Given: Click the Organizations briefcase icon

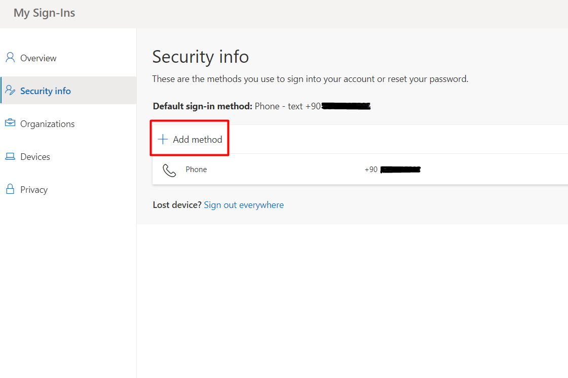Looking at the screenshot, I should [10, 123].
